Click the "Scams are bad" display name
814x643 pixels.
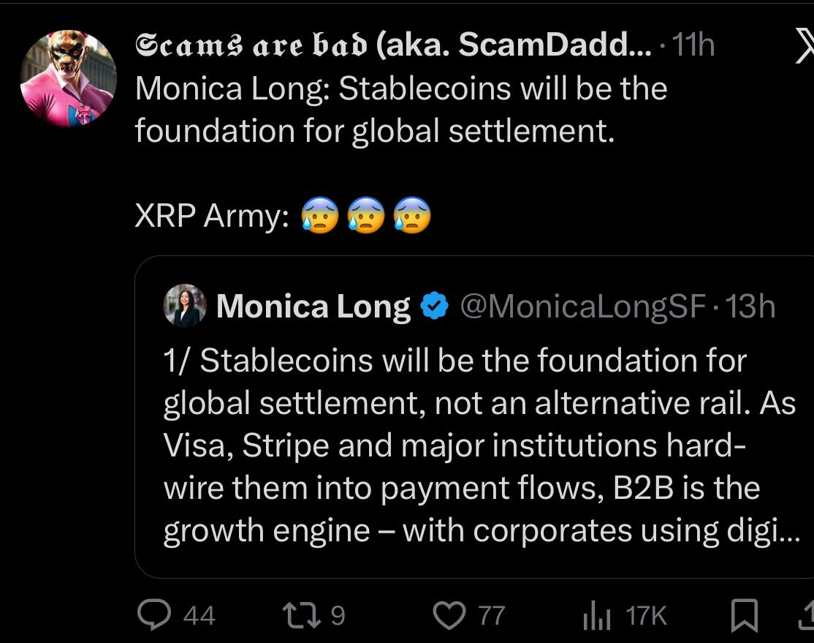[x=392, y=47]
